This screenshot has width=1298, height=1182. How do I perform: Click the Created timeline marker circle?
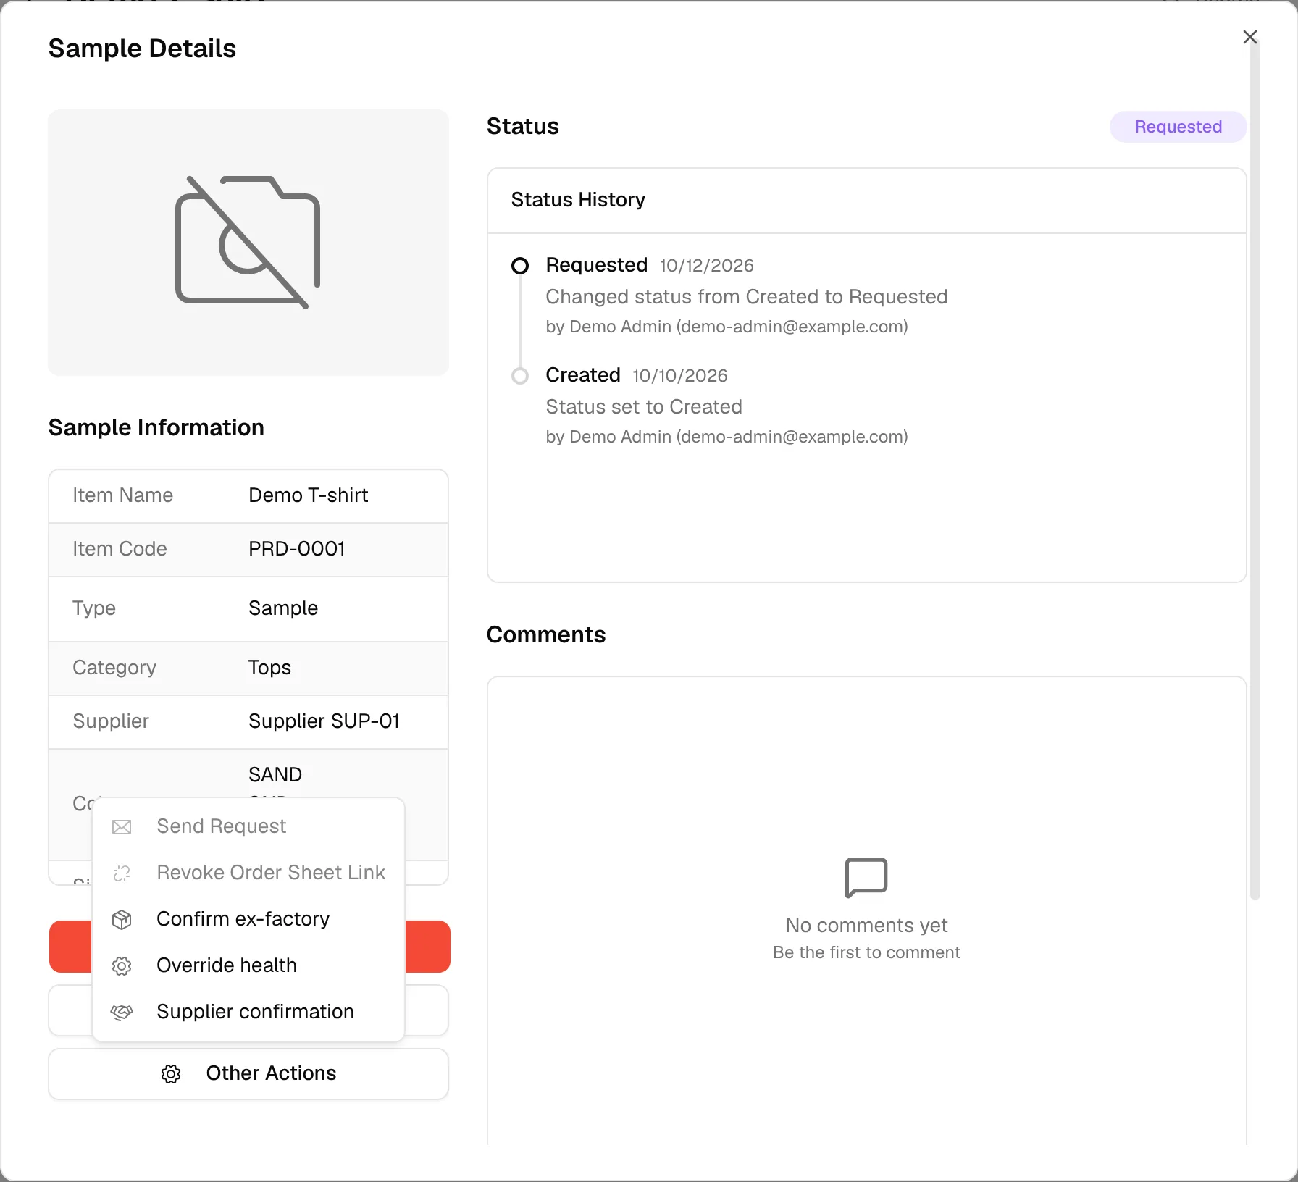520,376
